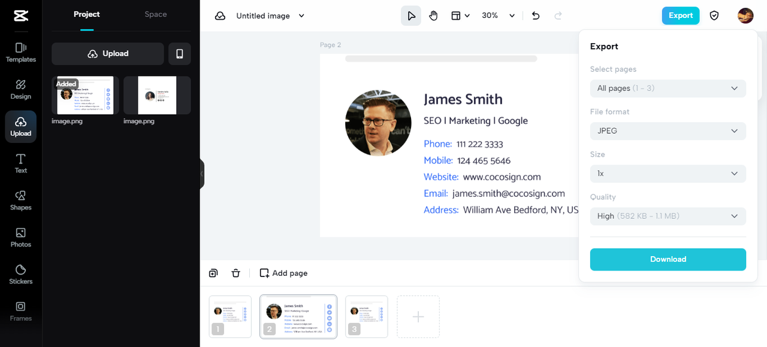The width and height of the screenshot is (767, 347).
Task: Open the Shapes panel
Action: click(x=20, y=200)
